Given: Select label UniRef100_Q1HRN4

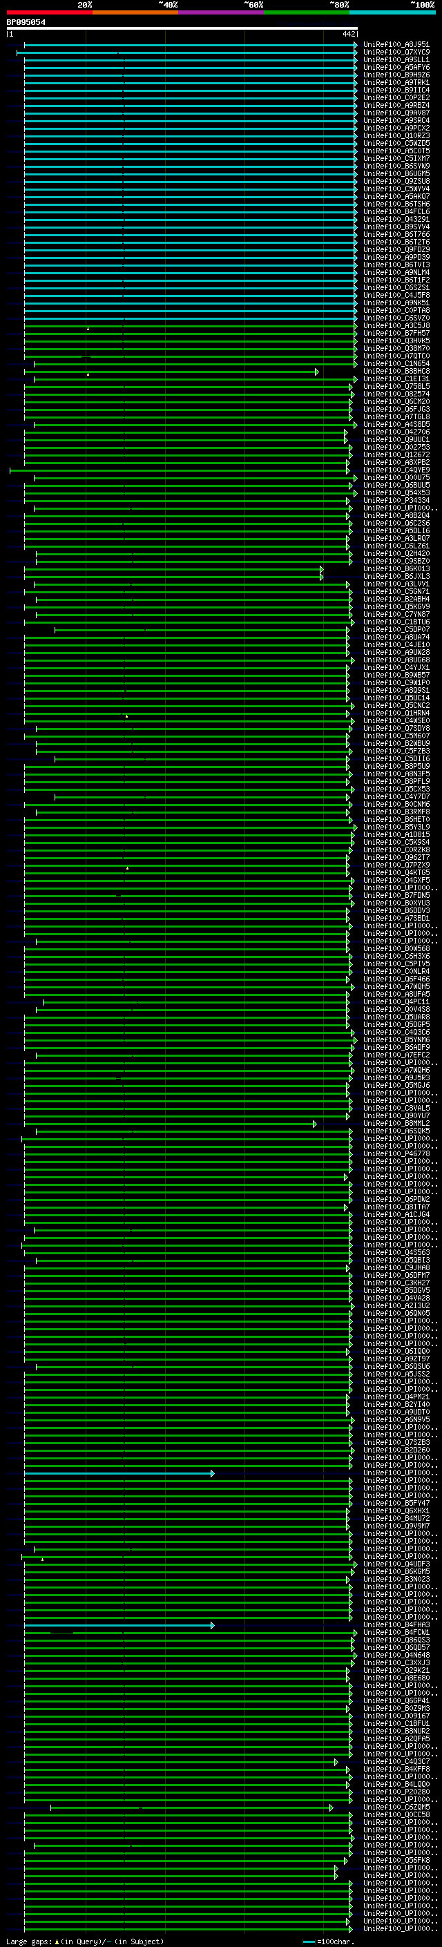Looking at the screenshot, I should [x=396, y=713].
